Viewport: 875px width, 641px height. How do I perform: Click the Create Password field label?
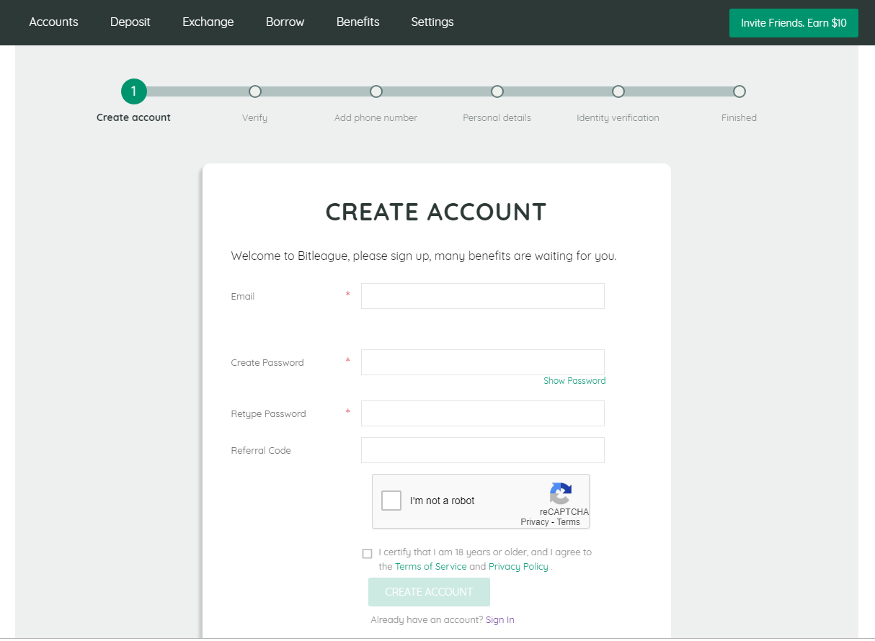(x=267, y=362)
